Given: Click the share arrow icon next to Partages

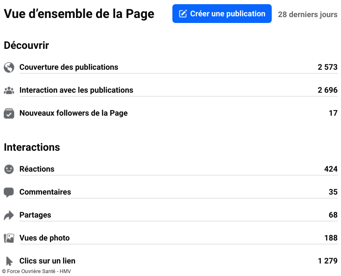Looking at the screenshot, I should [x=9, y=215].
